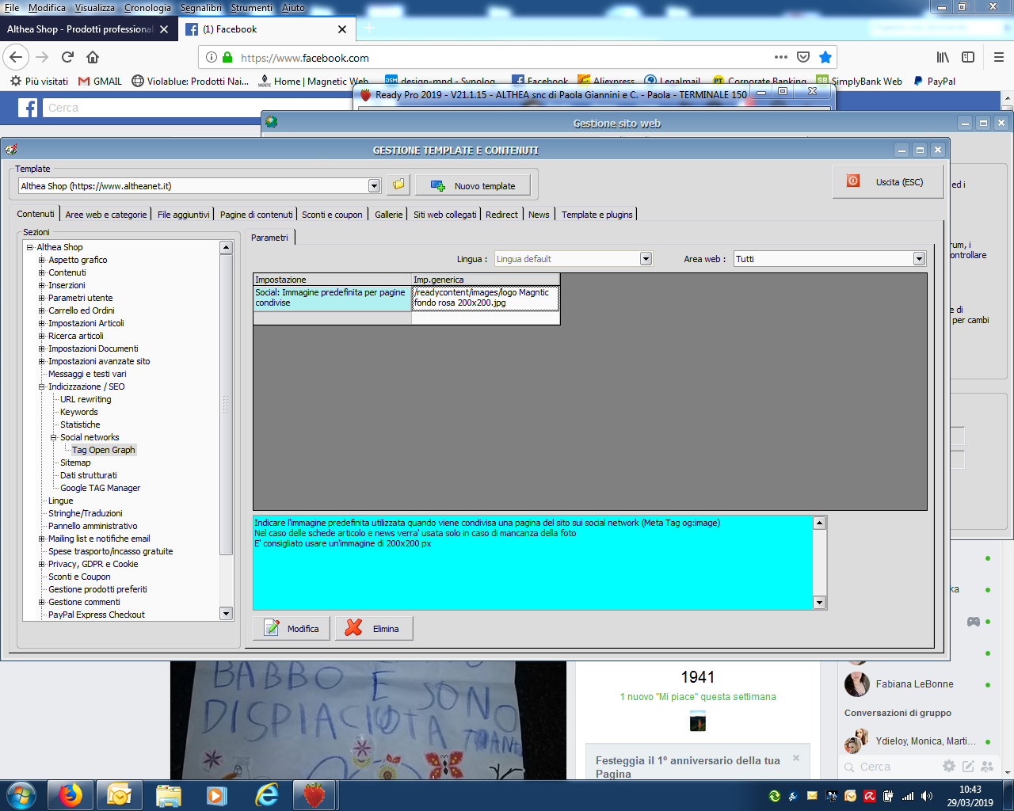Click the folder icon beside the Template field
Screen dimensions: 1014x811
point(398,185)
